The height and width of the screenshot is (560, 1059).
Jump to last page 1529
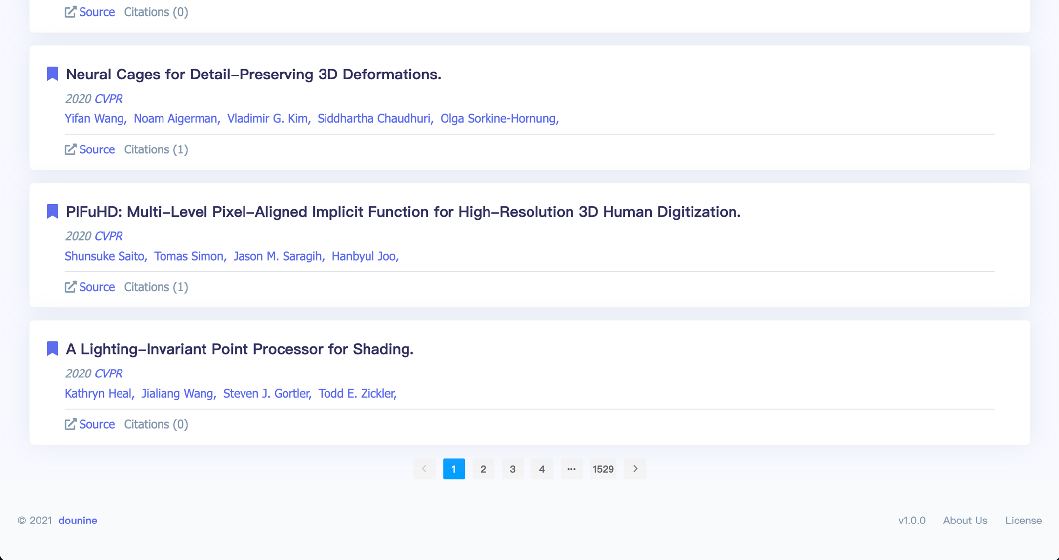(x=603, y=469)
